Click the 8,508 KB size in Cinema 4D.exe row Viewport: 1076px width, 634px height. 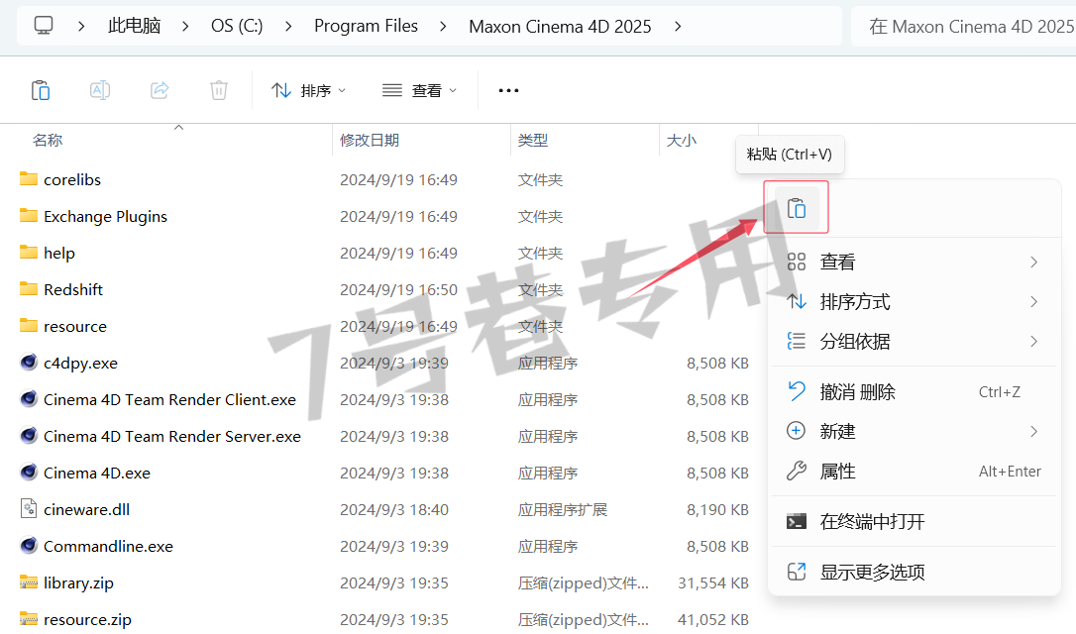click(717, 473)
